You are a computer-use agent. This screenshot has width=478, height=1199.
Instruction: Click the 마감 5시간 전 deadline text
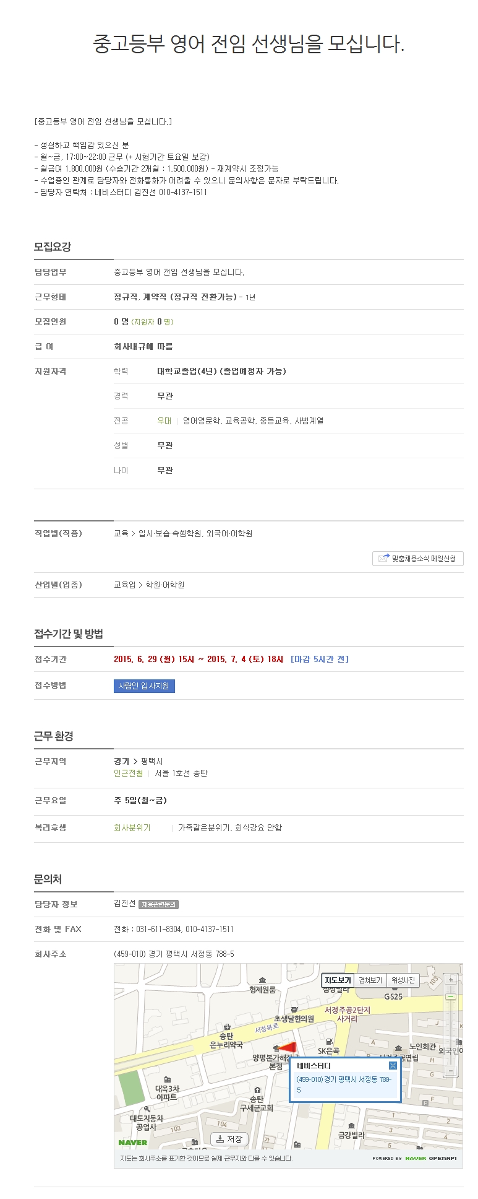click(320, 659)
